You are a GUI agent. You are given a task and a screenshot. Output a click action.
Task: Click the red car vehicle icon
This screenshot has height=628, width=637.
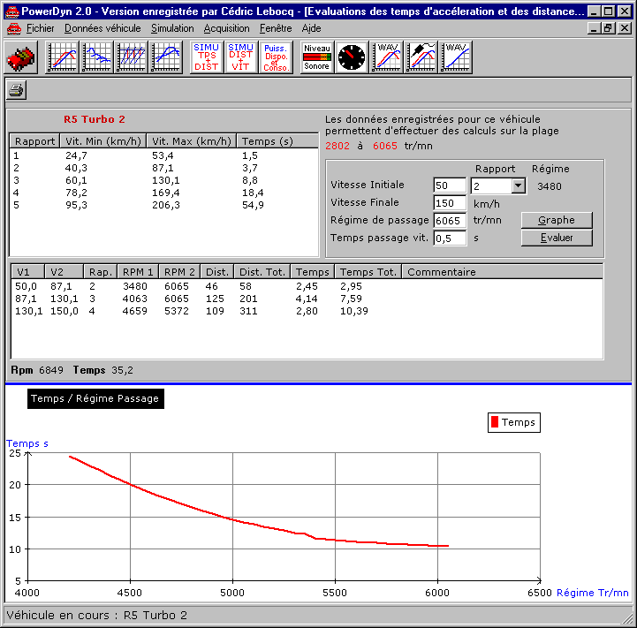[x=21, y=58]
